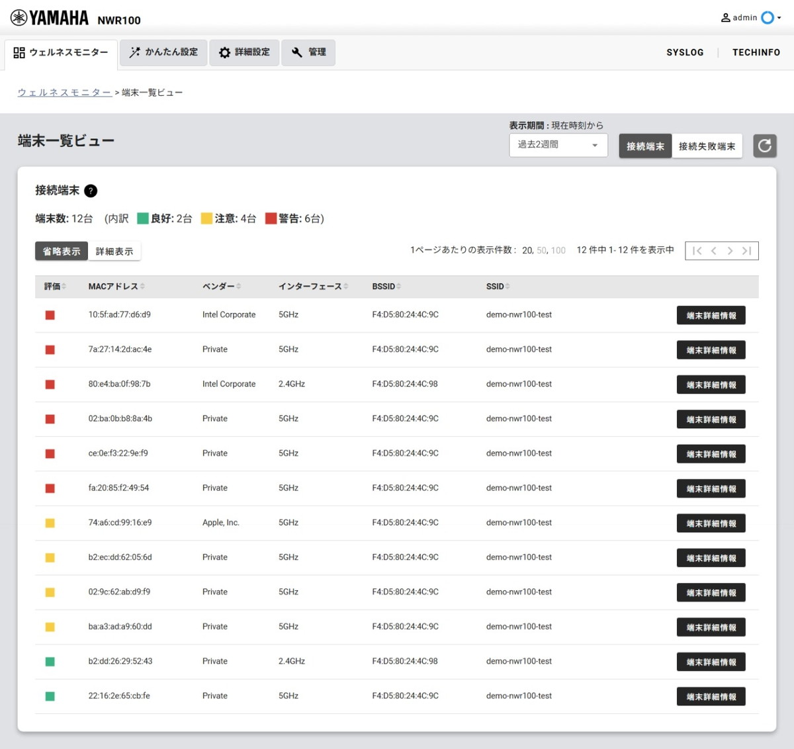Click the red 警告 legend swatch
Viewport: 794px width, 749px height.
[271, 218]
